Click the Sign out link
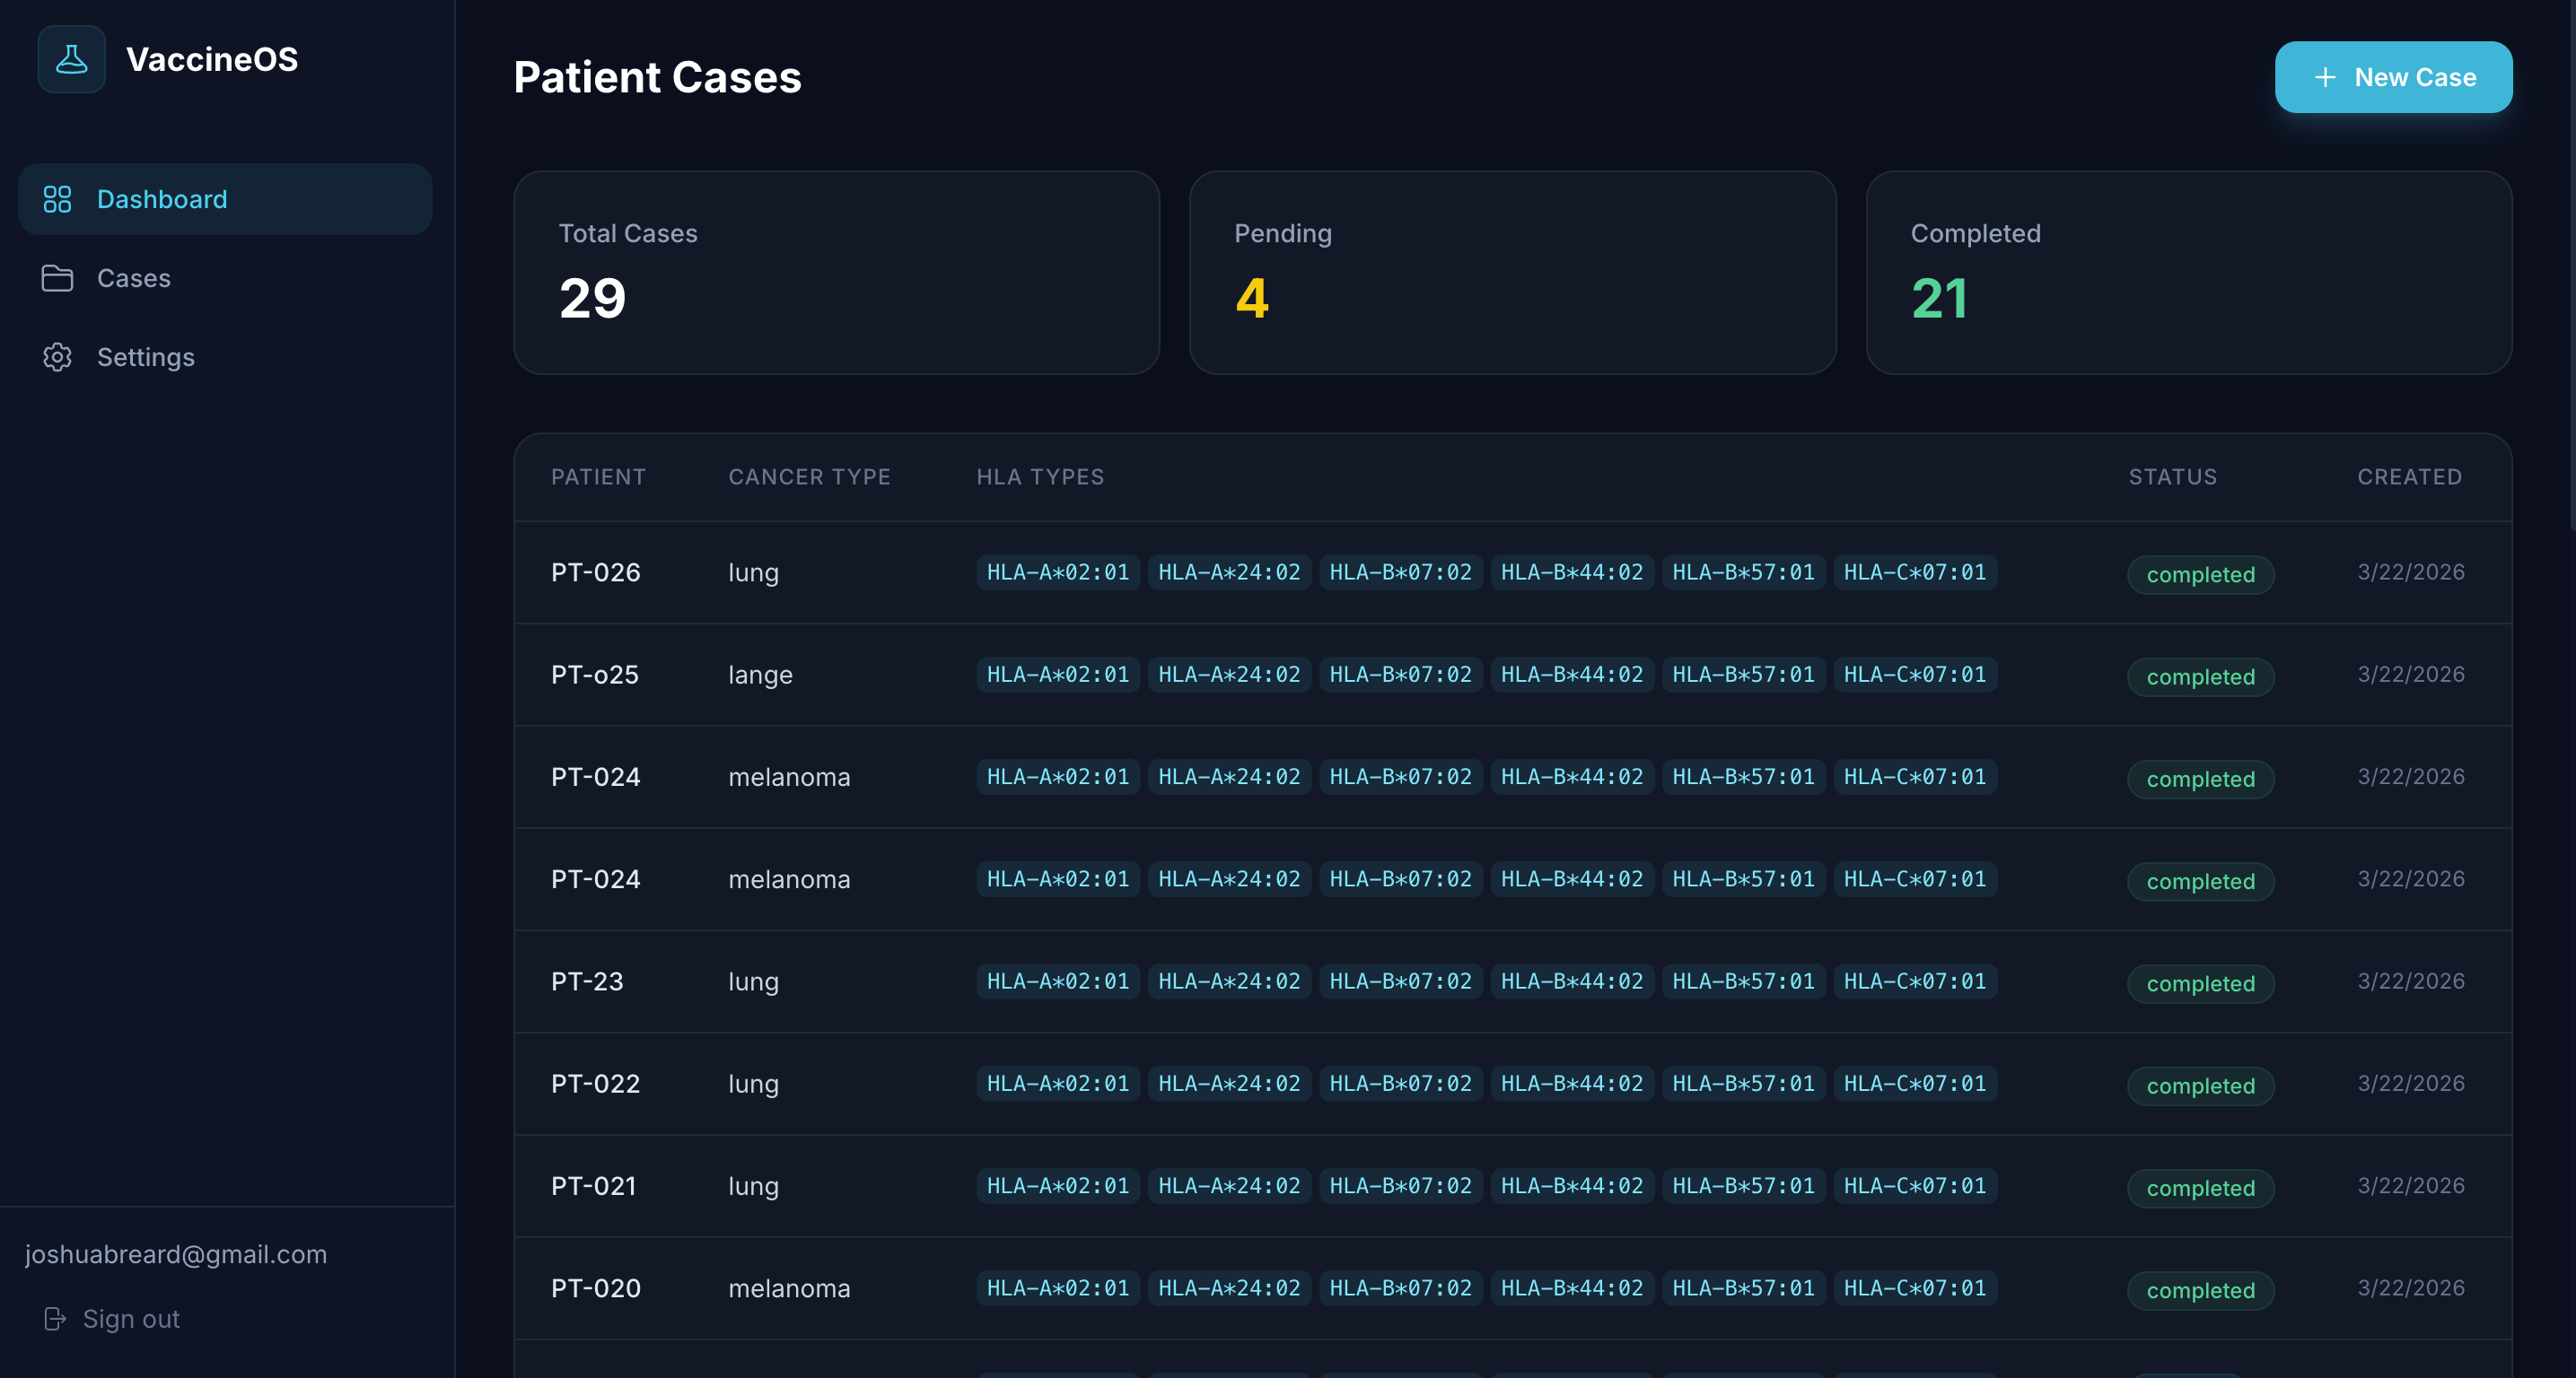Screen dimensions: 2576x1378 130,1319
